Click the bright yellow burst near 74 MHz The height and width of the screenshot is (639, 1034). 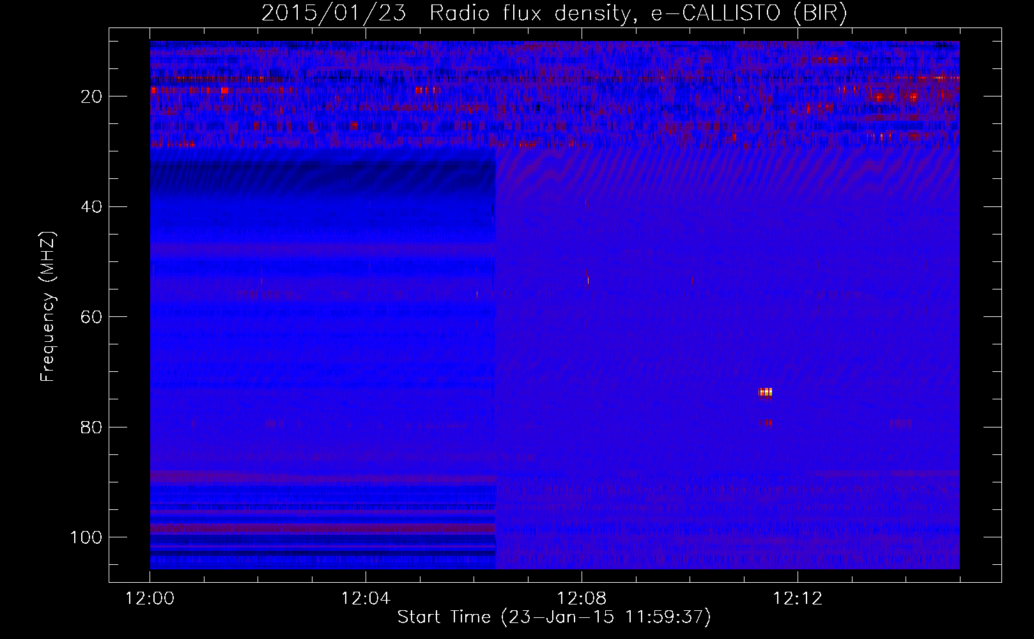(x=766, y=392)
